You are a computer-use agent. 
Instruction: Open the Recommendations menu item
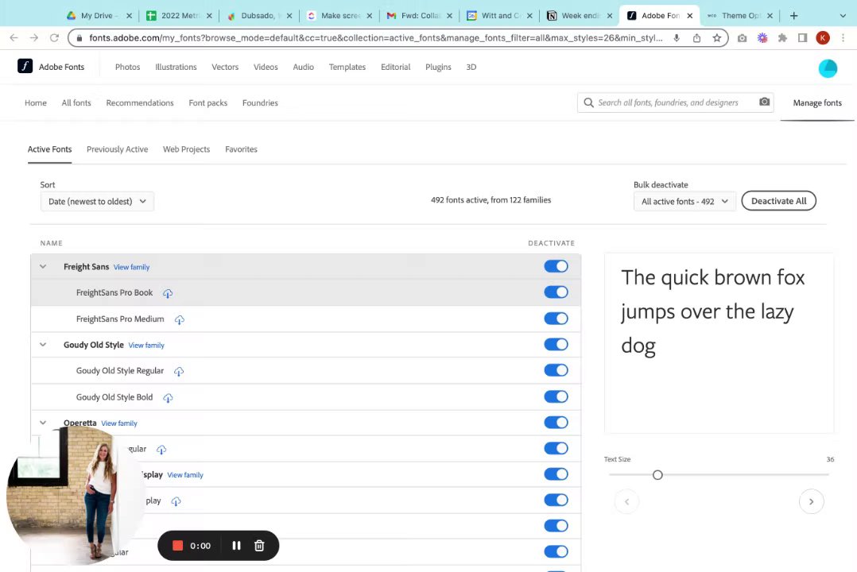click(140, 102)
